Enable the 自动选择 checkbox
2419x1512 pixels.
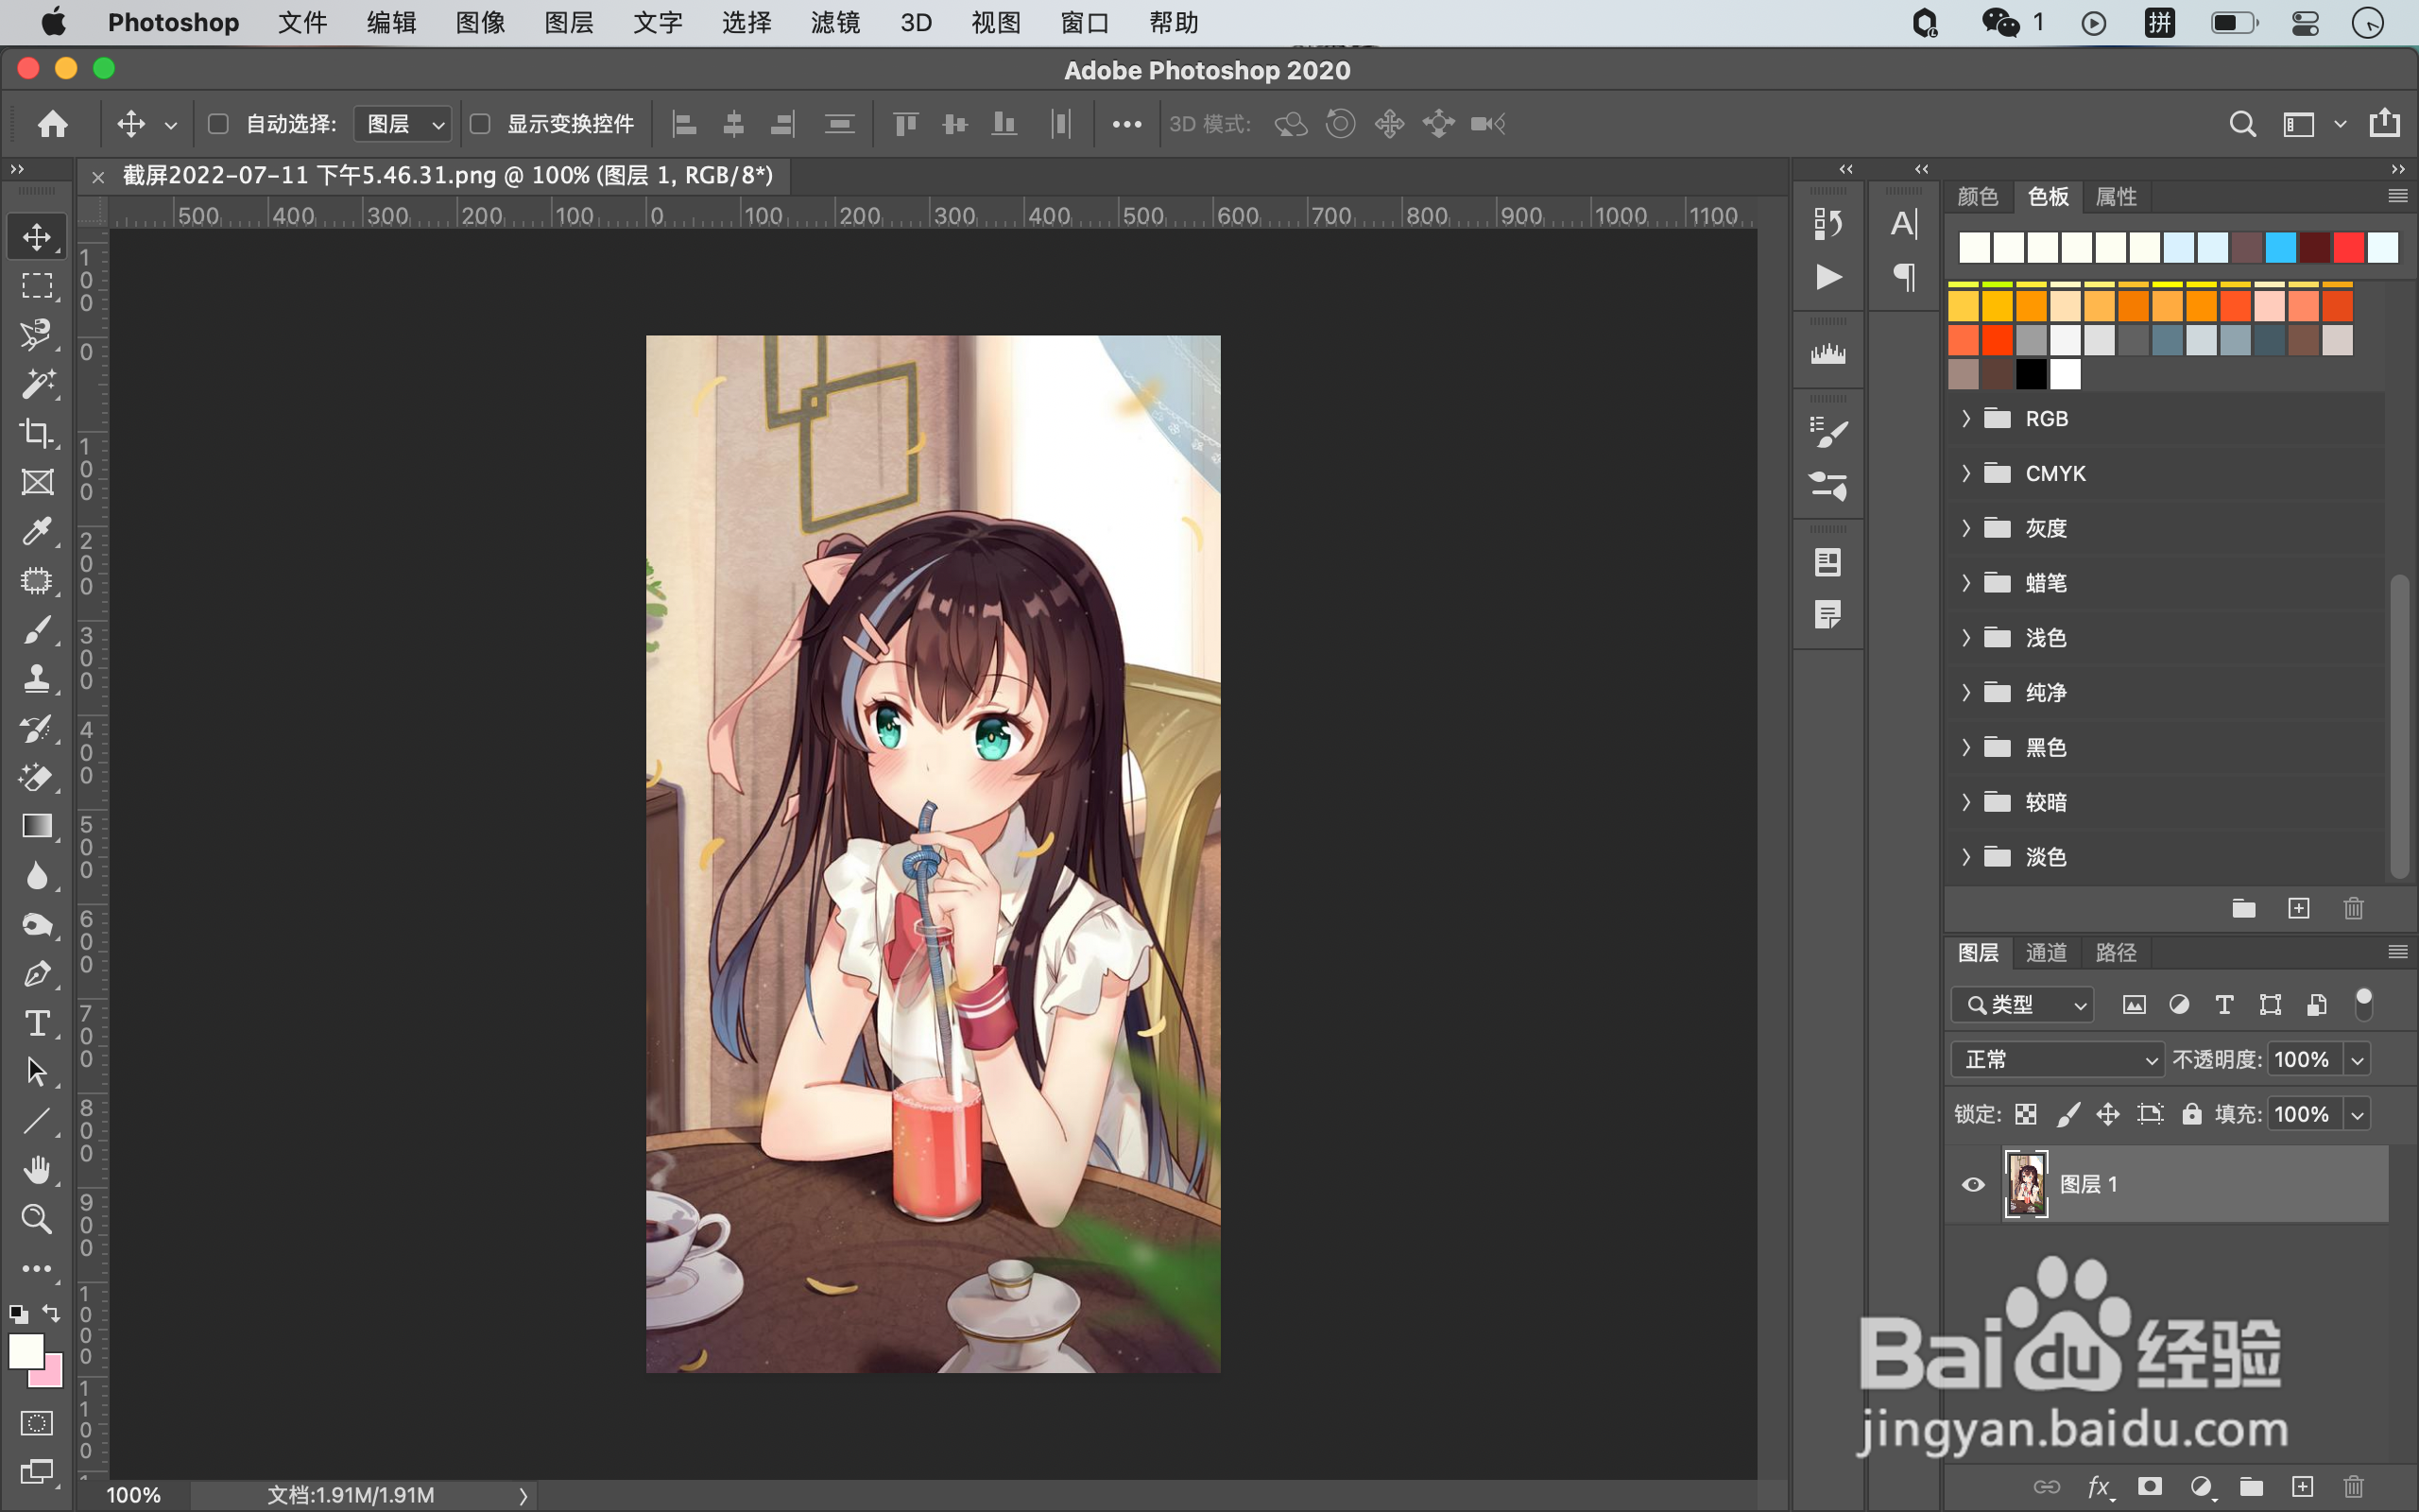[x=218, y=124]
